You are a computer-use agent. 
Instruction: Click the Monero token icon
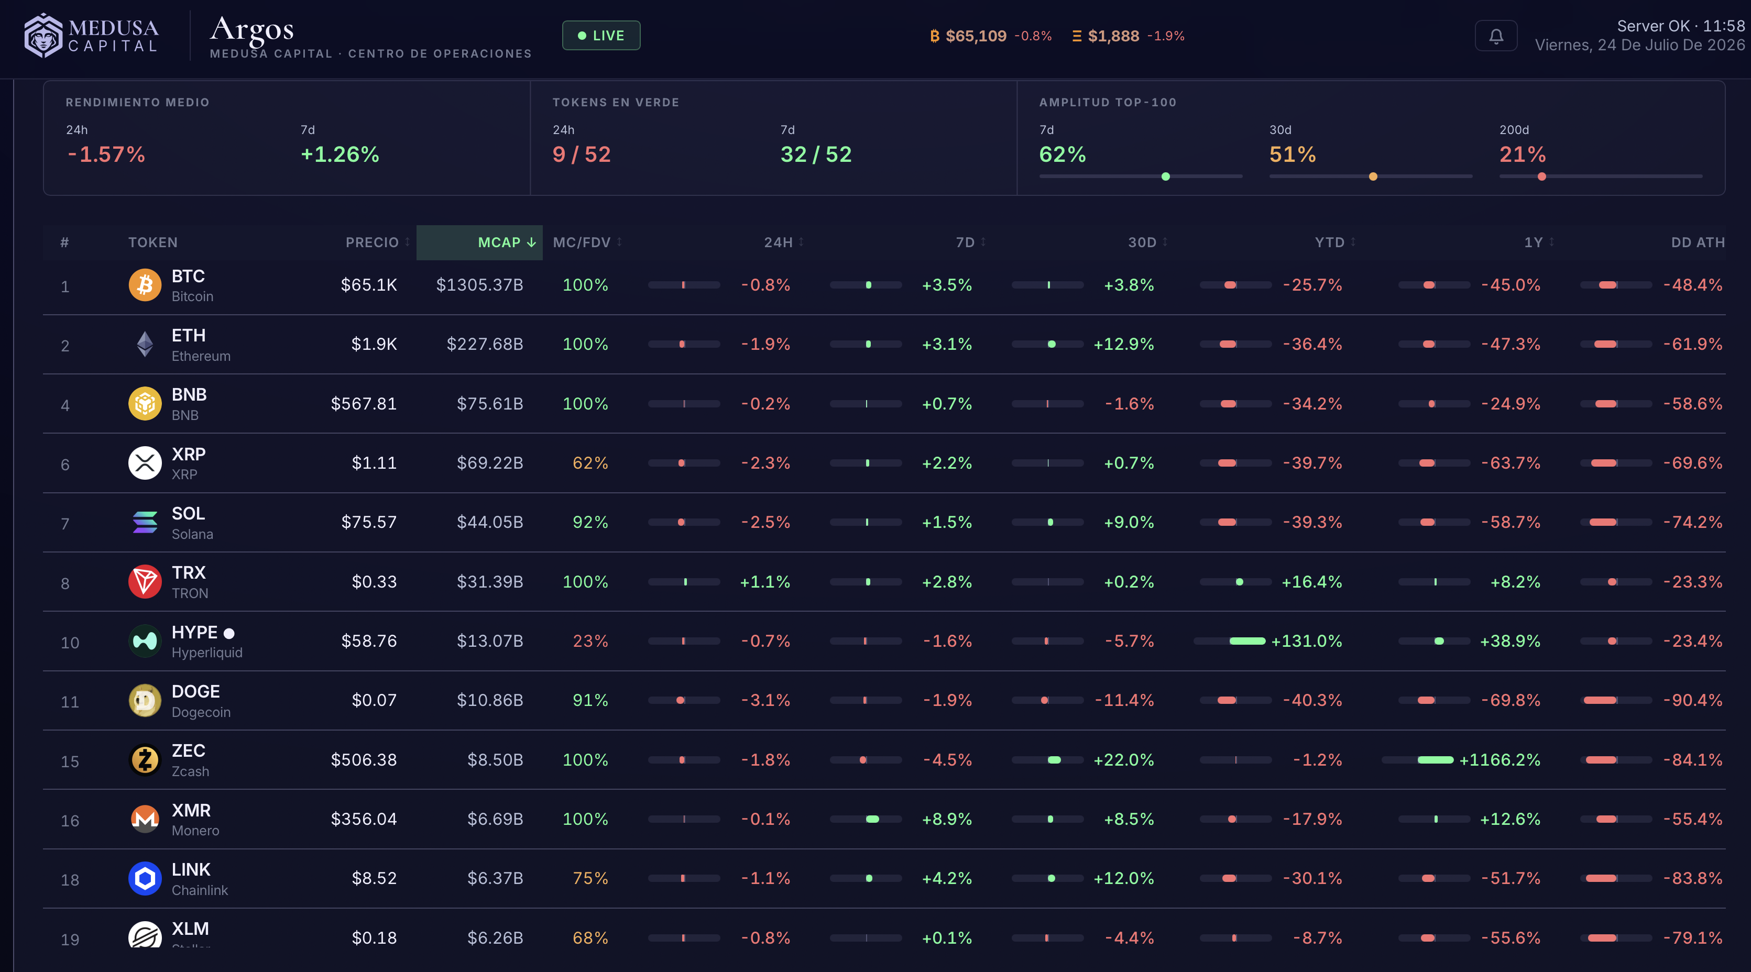coord(145,819)
